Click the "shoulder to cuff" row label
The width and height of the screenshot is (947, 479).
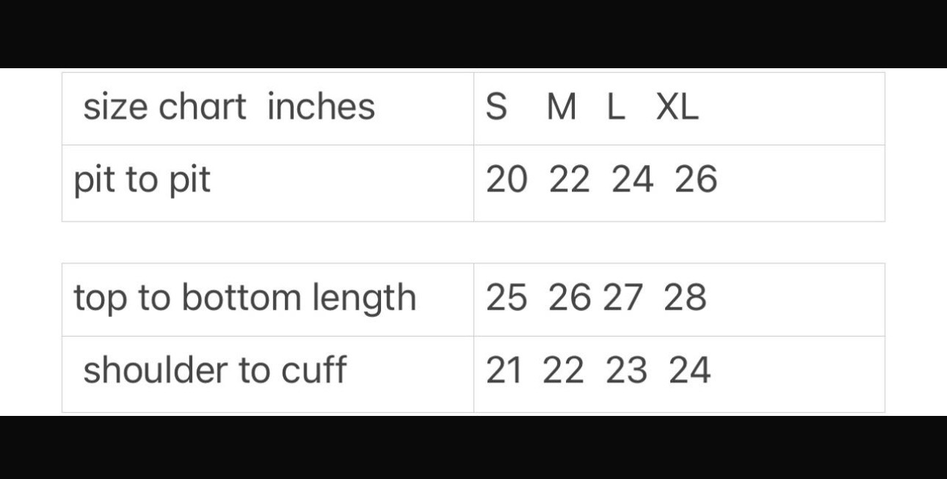pyautogui.click(x=214, y=370)
